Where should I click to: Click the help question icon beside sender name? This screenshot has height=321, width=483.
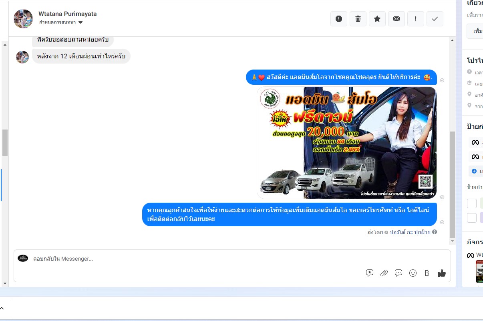435,232
